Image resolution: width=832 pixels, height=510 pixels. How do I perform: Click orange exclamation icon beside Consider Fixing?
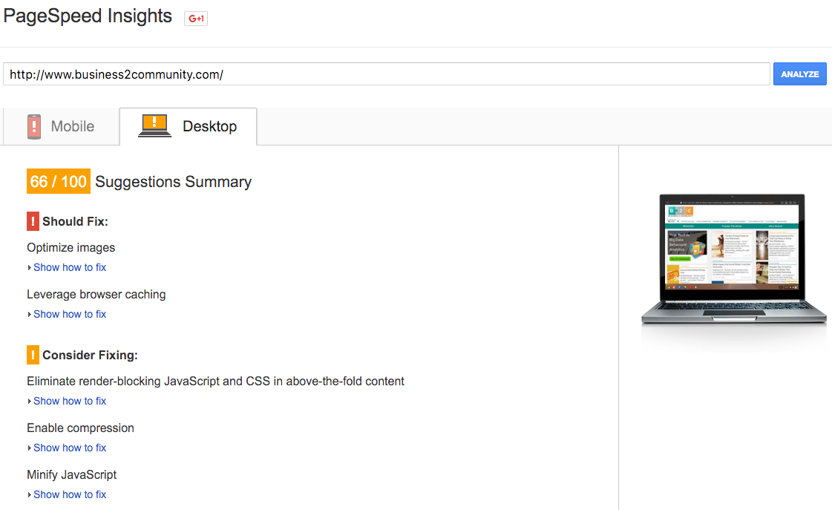pyautogui.click(x=33, y=355)
